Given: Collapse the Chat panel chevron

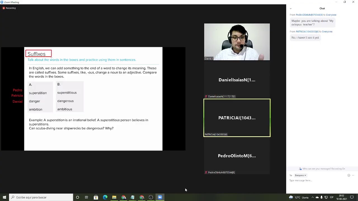Looking at the screenshot, I should [291, 8].
